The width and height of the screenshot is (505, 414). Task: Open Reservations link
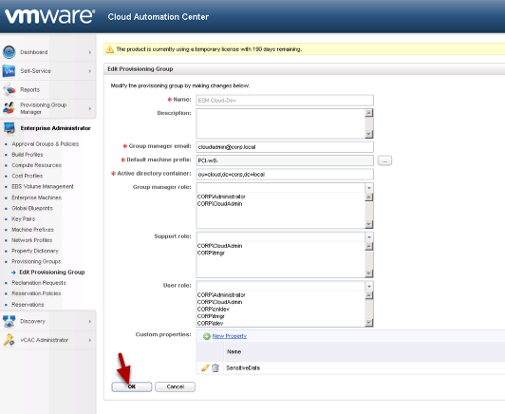point(28,304)
